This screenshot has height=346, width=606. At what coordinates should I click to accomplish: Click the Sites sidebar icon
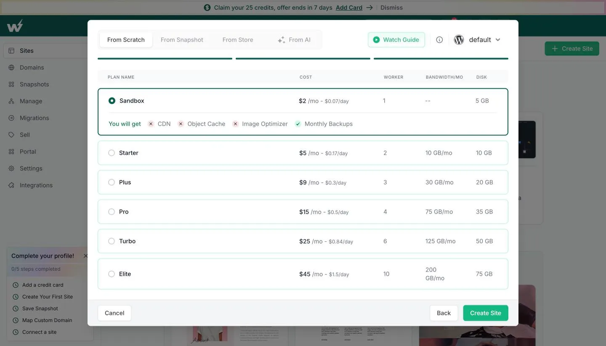click(11, 50)
